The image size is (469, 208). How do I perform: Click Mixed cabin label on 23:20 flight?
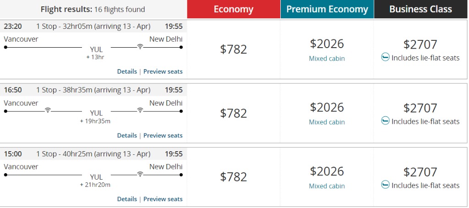coord(327,58)
